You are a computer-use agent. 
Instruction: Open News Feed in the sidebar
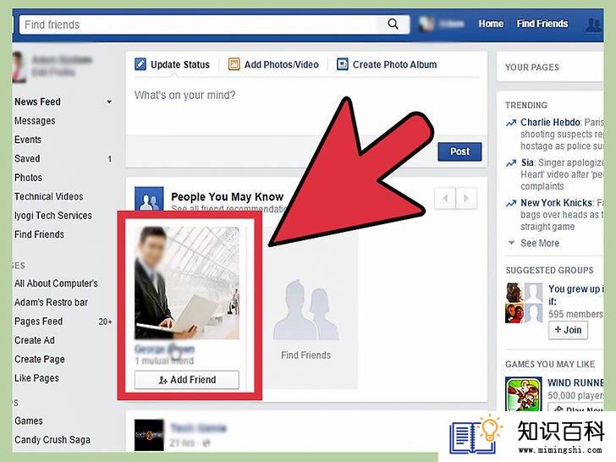[x=37, y=102]
